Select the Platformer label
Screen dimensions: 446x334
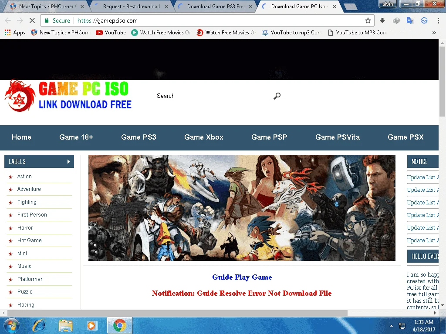pos(30,279)
